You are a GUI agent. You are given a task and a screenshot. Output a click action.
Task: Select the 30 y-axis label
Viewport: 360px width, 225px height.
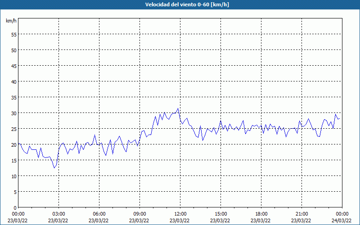point(14,113)
